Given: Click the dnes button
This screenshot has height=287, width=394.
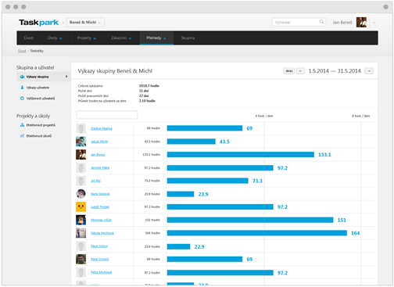Looking at the screenshot, I should point(289,71).
